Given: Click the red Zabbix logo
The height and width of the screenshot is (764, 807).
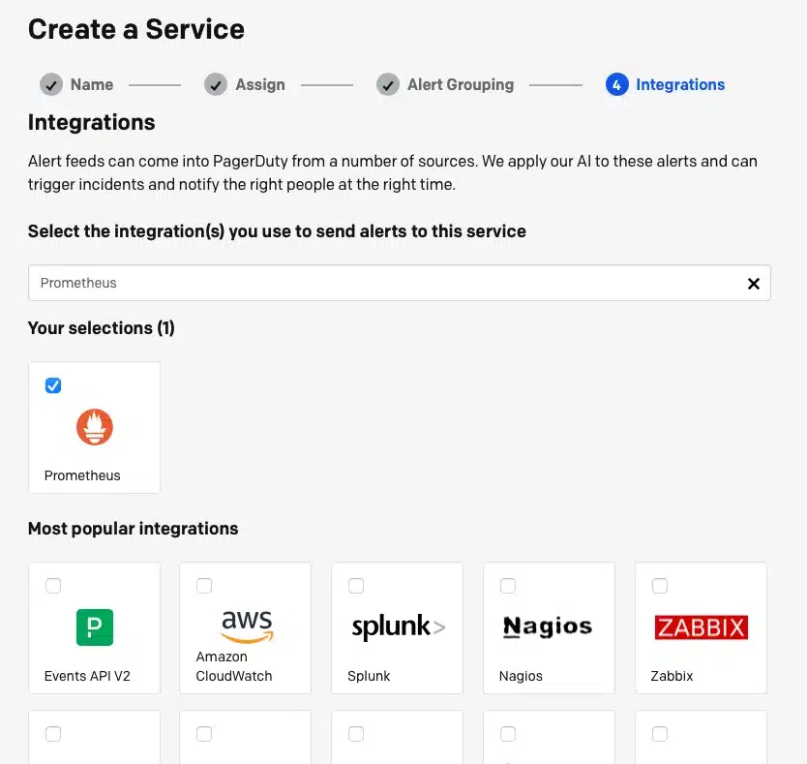Looking at the screenshot, I should (x=701, y=626).
